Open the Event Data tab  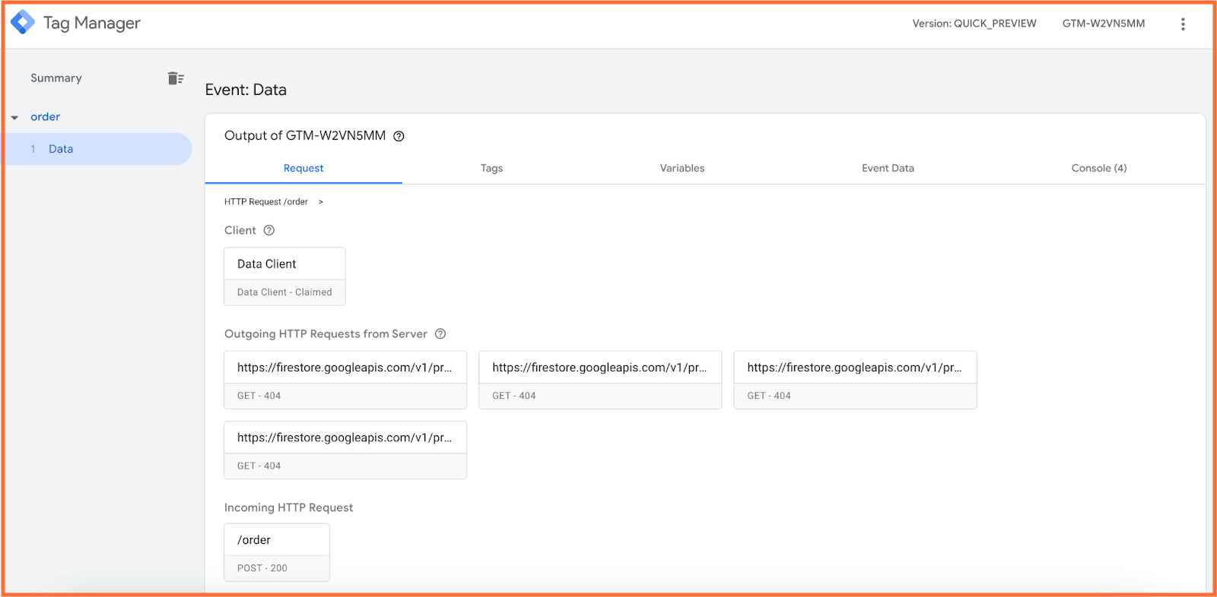pos(888,169)
